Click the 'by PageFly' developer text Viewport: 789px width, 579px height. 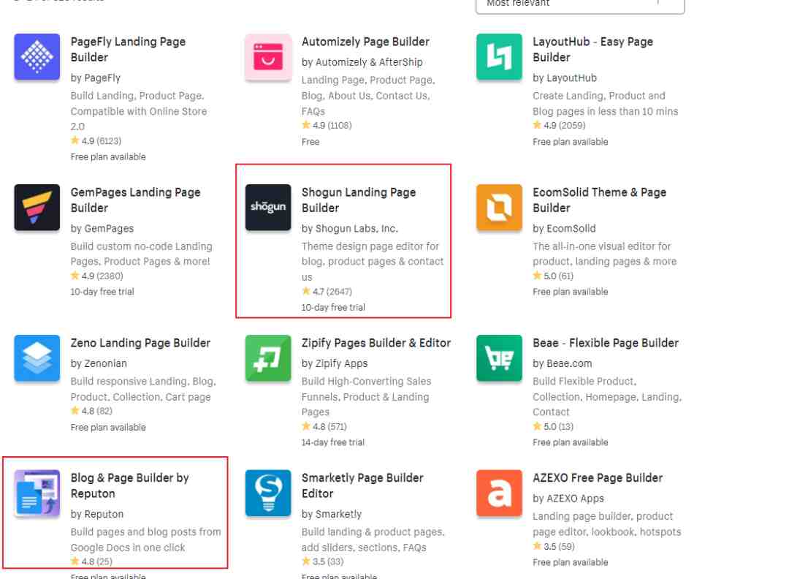pos(96,78)
